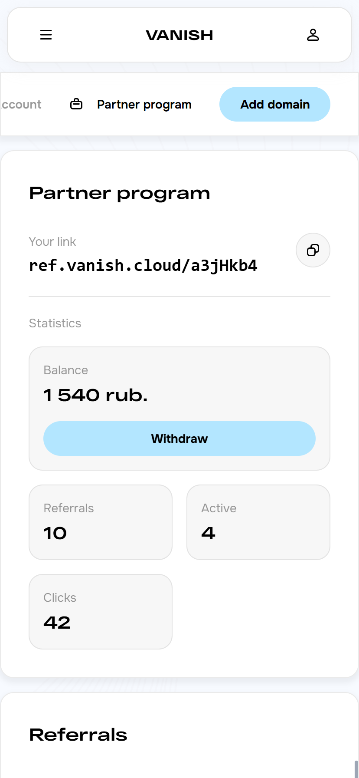Click the briefcase icon beside Partner program
The height and width of the screenshot is (778, 359).
tap(76, 104)
